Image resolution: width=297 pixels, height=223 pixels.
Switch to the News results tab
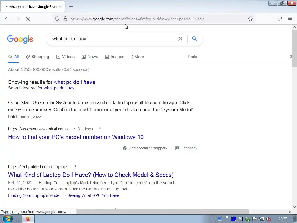coord(90,57)
